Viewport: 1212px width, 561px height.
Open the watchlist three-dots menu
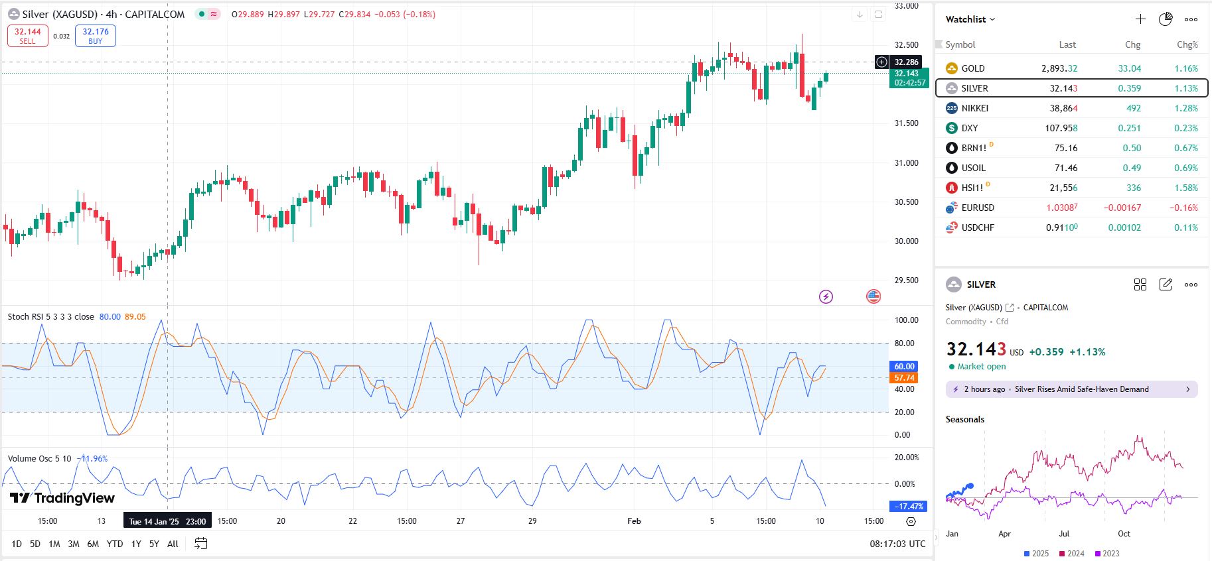(1191, 19)
